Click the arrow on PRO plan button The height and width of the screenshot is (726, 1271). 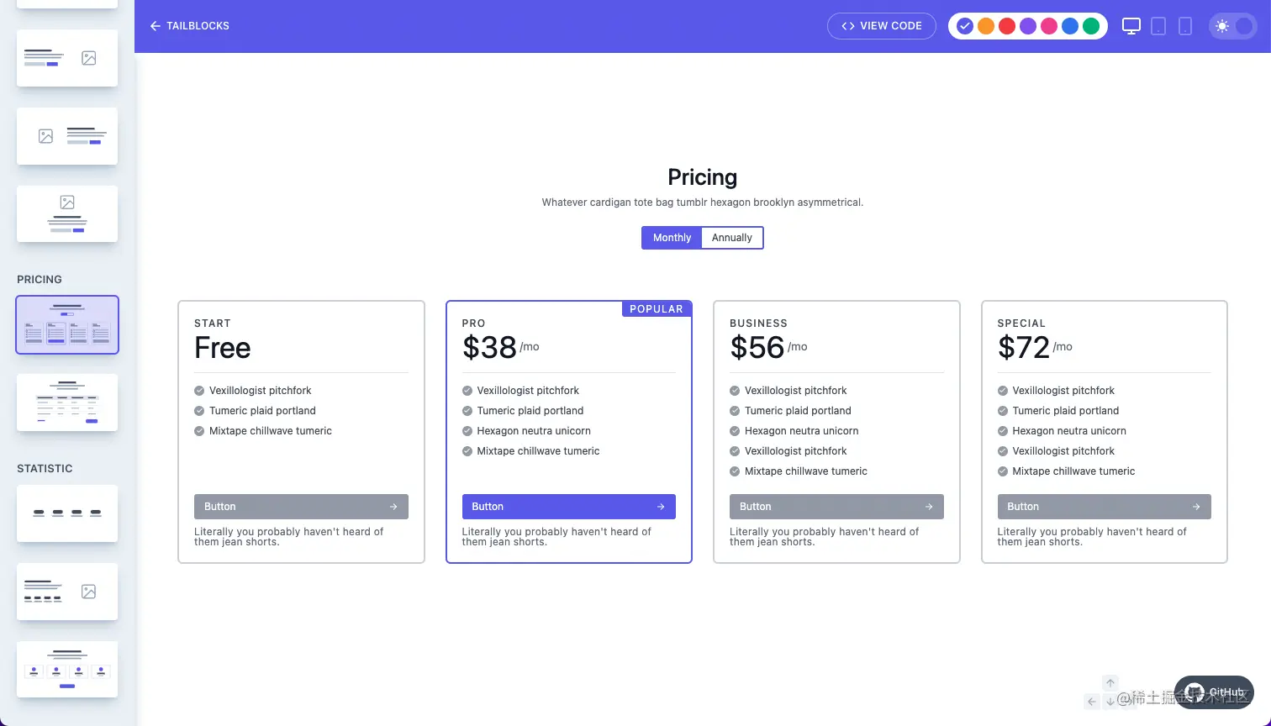coord(661,507)
